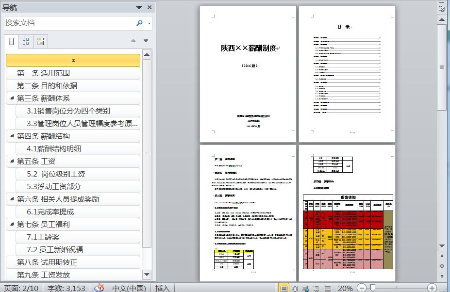Switch to browse pages thumbnail tab

click(x=26, y=41)
